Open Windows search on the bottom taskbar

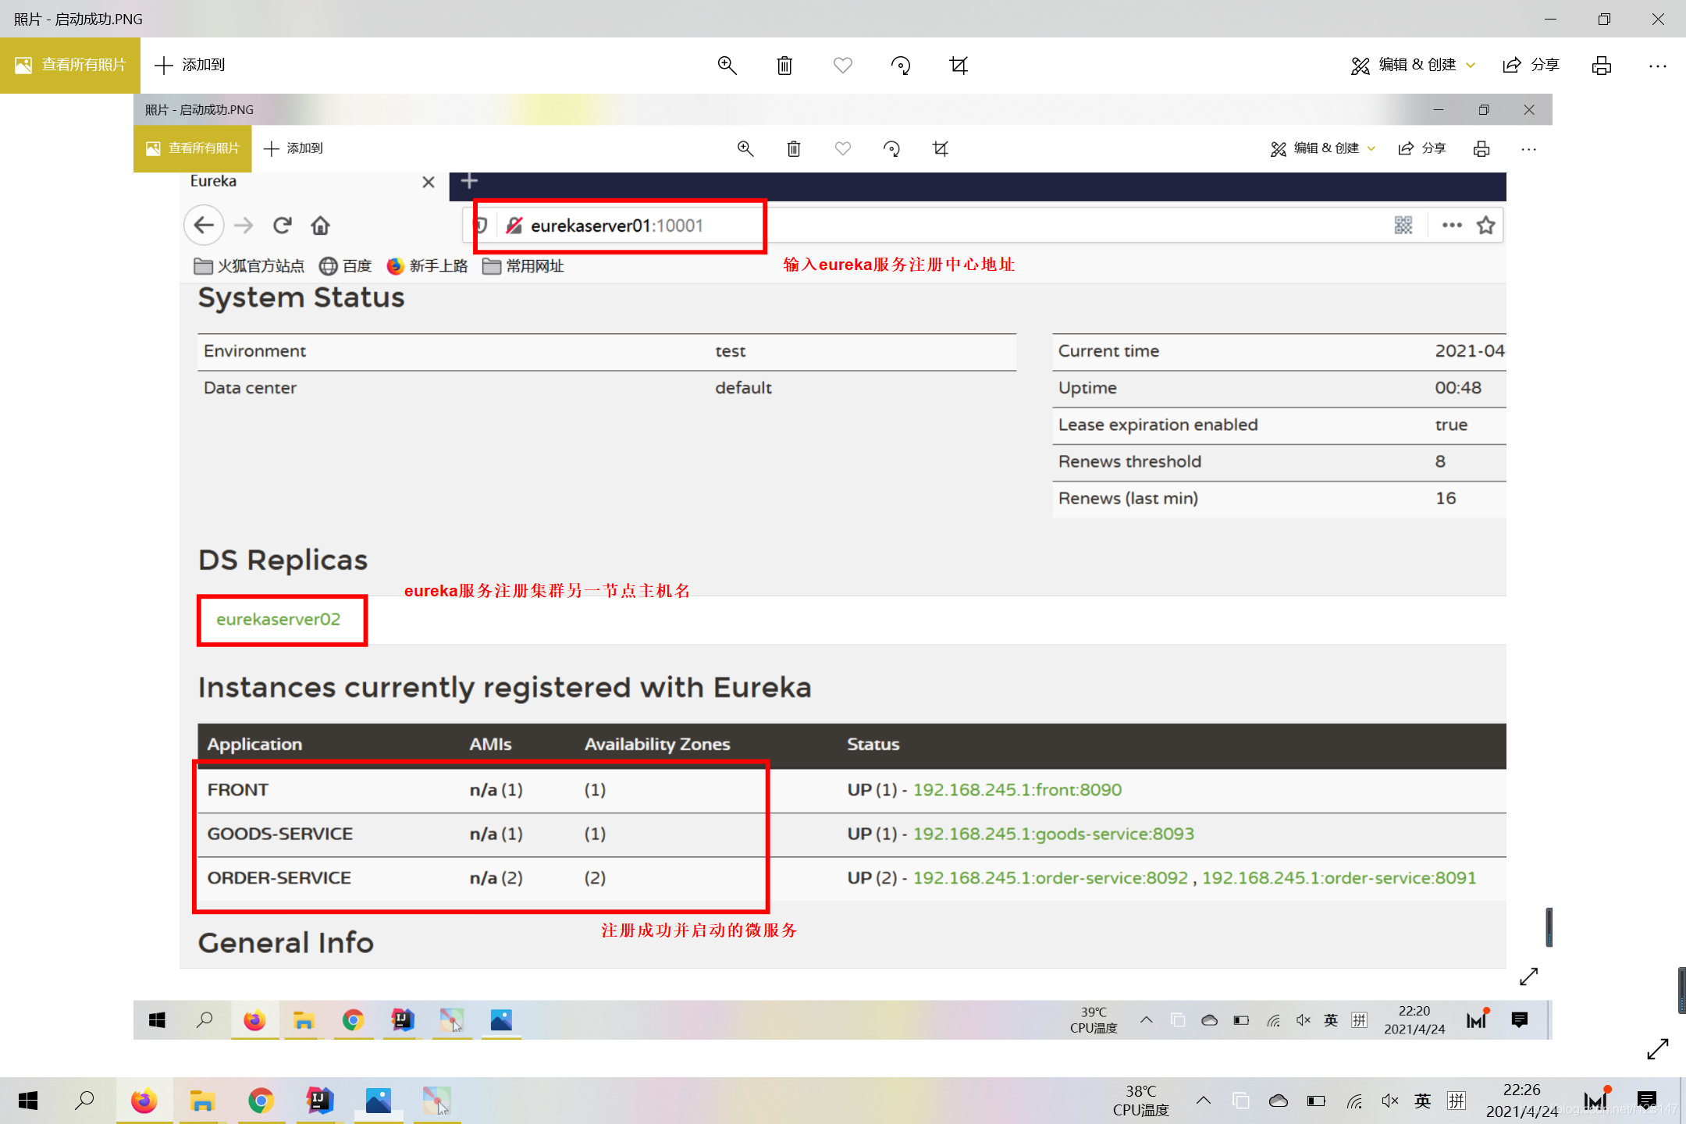84,1101
